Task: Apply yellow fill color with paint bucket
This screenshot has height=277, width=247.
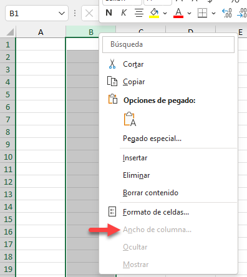Action: (x=154, y=13)
